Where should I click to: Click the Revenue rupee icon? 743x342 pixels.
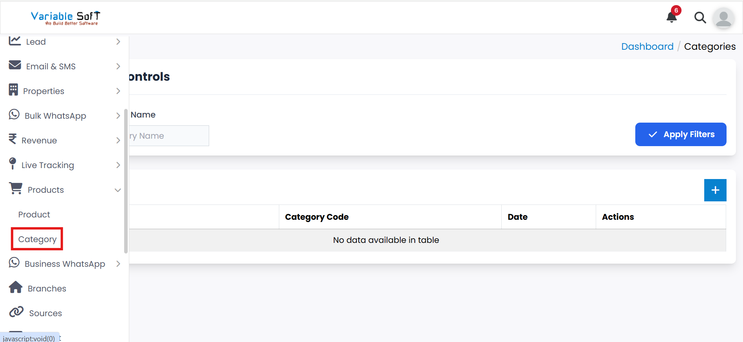(13, 139)
